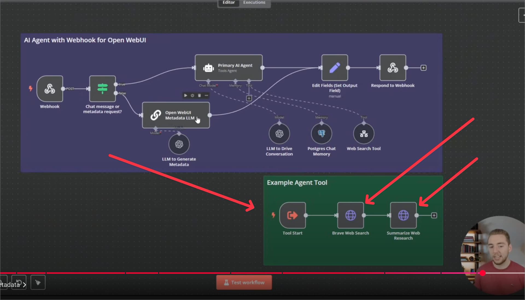This screenshot has height=300, width=525.
Task: Switch to the Executions tab
Action: point(254,2)
